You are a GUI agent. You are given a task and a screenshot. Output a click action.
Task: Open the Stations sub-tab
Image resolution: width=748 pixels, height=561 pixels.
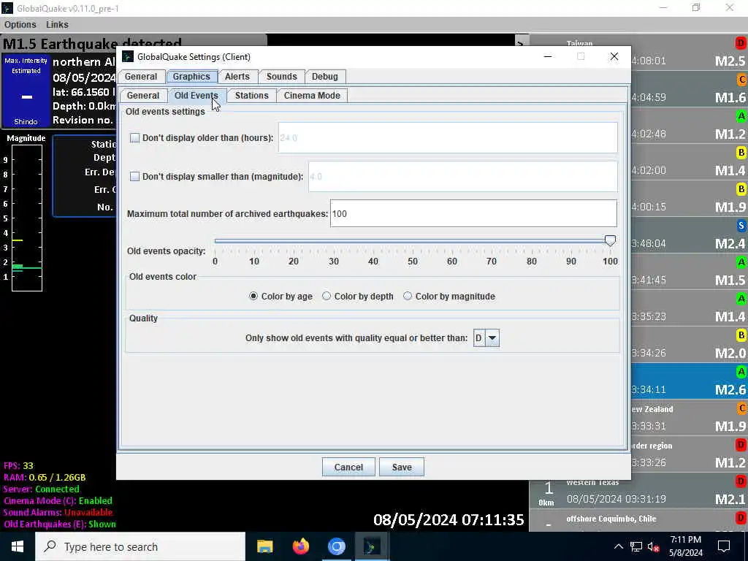[251, 96]
